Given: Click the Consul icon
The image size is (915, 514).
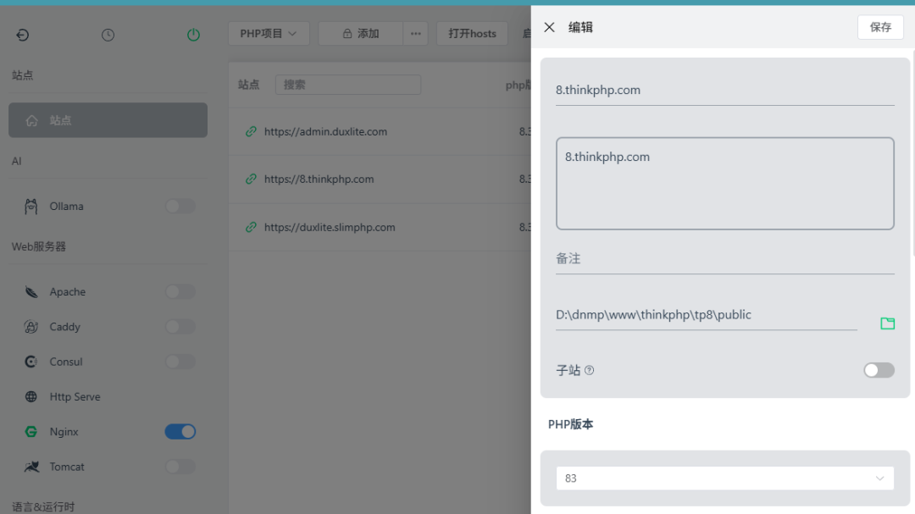Looking at the screenshot, I should coord(31,362).
